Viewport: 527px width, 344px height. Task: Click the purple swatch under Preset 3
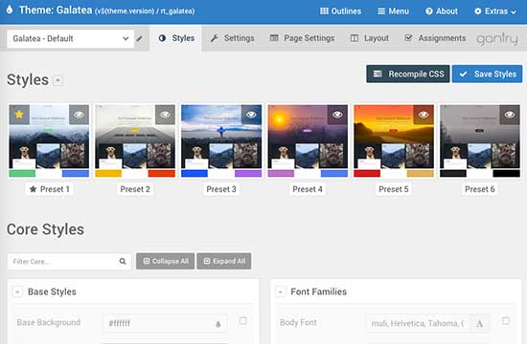click(x=248, y=173)
